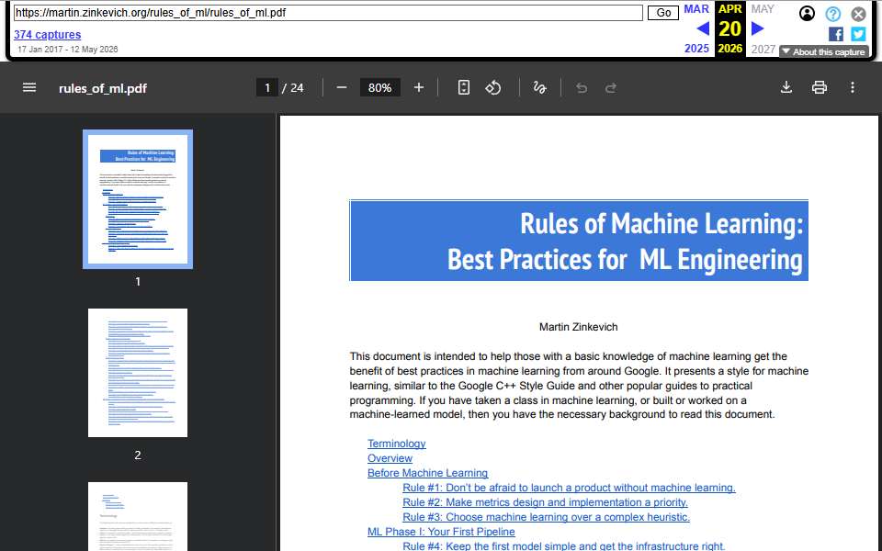
Task: Download the PDF file
Action: point(786,88)
